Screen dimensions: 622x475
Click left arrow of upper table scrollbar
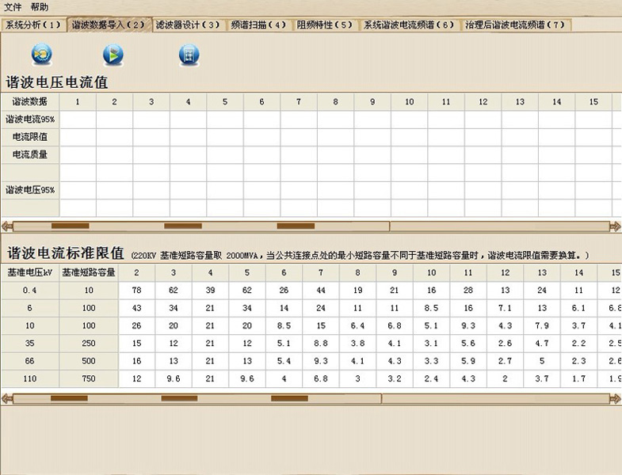pyautogui.click(x=7, y=226)
